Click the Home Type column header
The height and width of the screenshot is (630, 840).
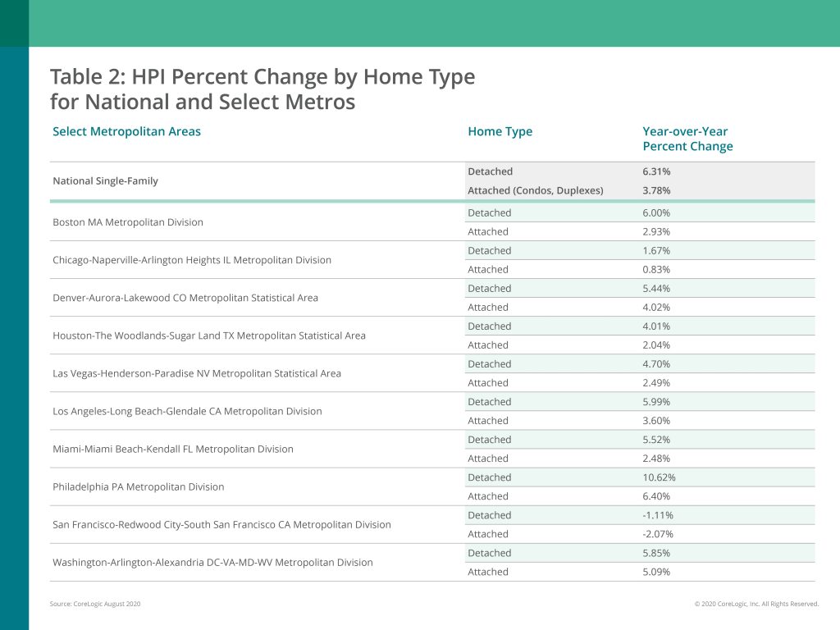click(500, 132)
